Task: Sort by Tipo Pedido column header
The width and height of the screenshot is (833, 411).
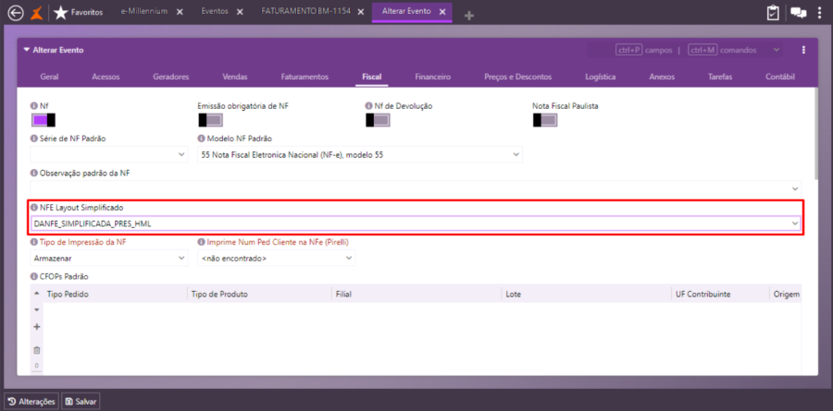Action: coord(68,294)
